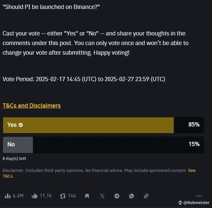Viewport: 212px width, 208px height.
Task: Open the three-dots more options menu
Action: 199,196
